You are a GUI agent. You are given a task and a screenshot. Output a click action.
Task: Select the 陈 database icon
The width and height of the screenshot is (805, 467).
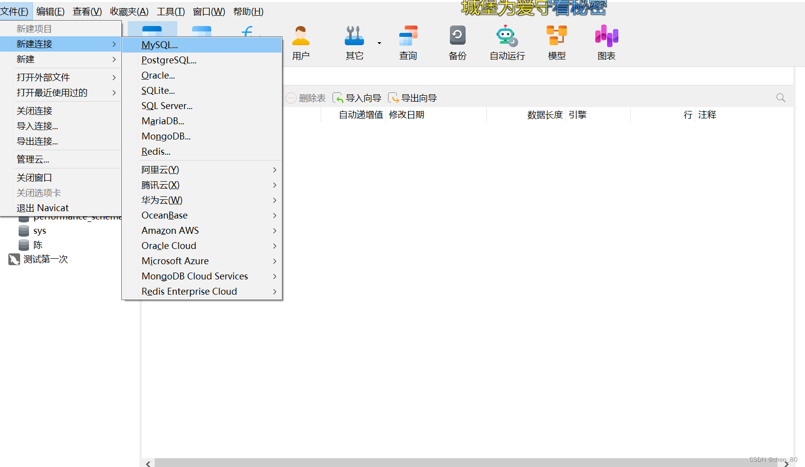[x=24, y=245]
